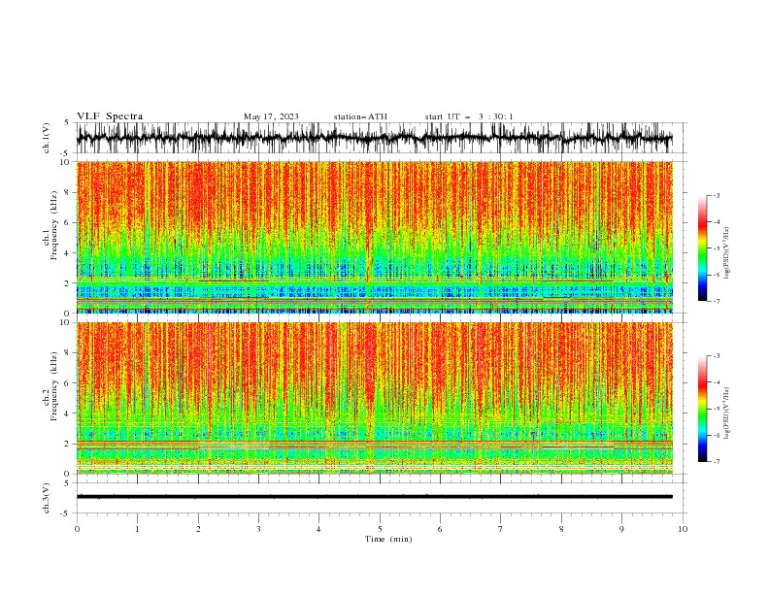Click the ch.1 'Frequency (kHz)' axis label
This screenshot has height=594, width=769.
pyautogui.click(x=54, y=225)
